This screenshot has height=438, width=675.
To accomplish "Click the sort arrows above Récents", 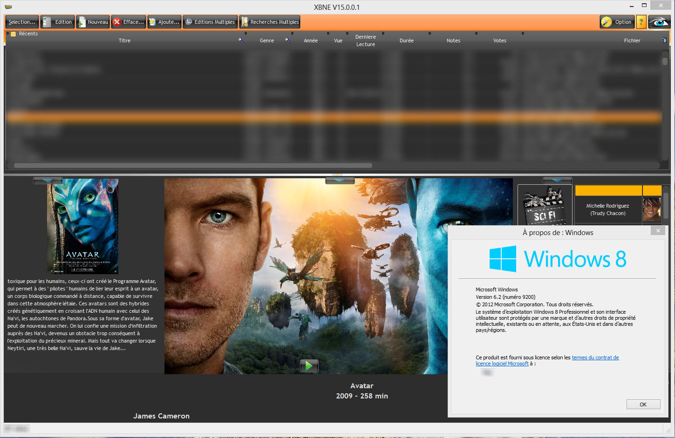I will tap(7, 34).
